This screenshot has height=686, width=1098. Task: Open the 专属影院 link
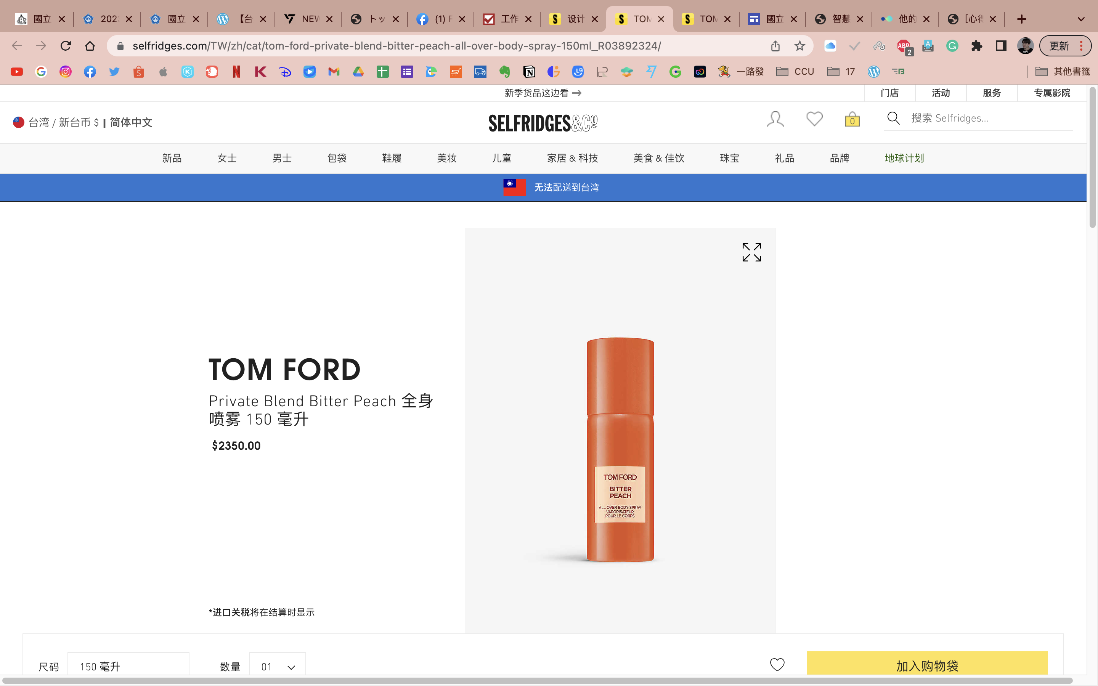(x=1052, y=93)
